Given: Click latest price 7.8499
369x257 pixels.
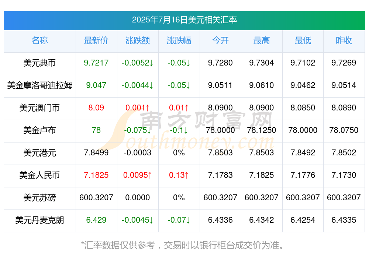Looking at the screenshot, I should [96, 152].
